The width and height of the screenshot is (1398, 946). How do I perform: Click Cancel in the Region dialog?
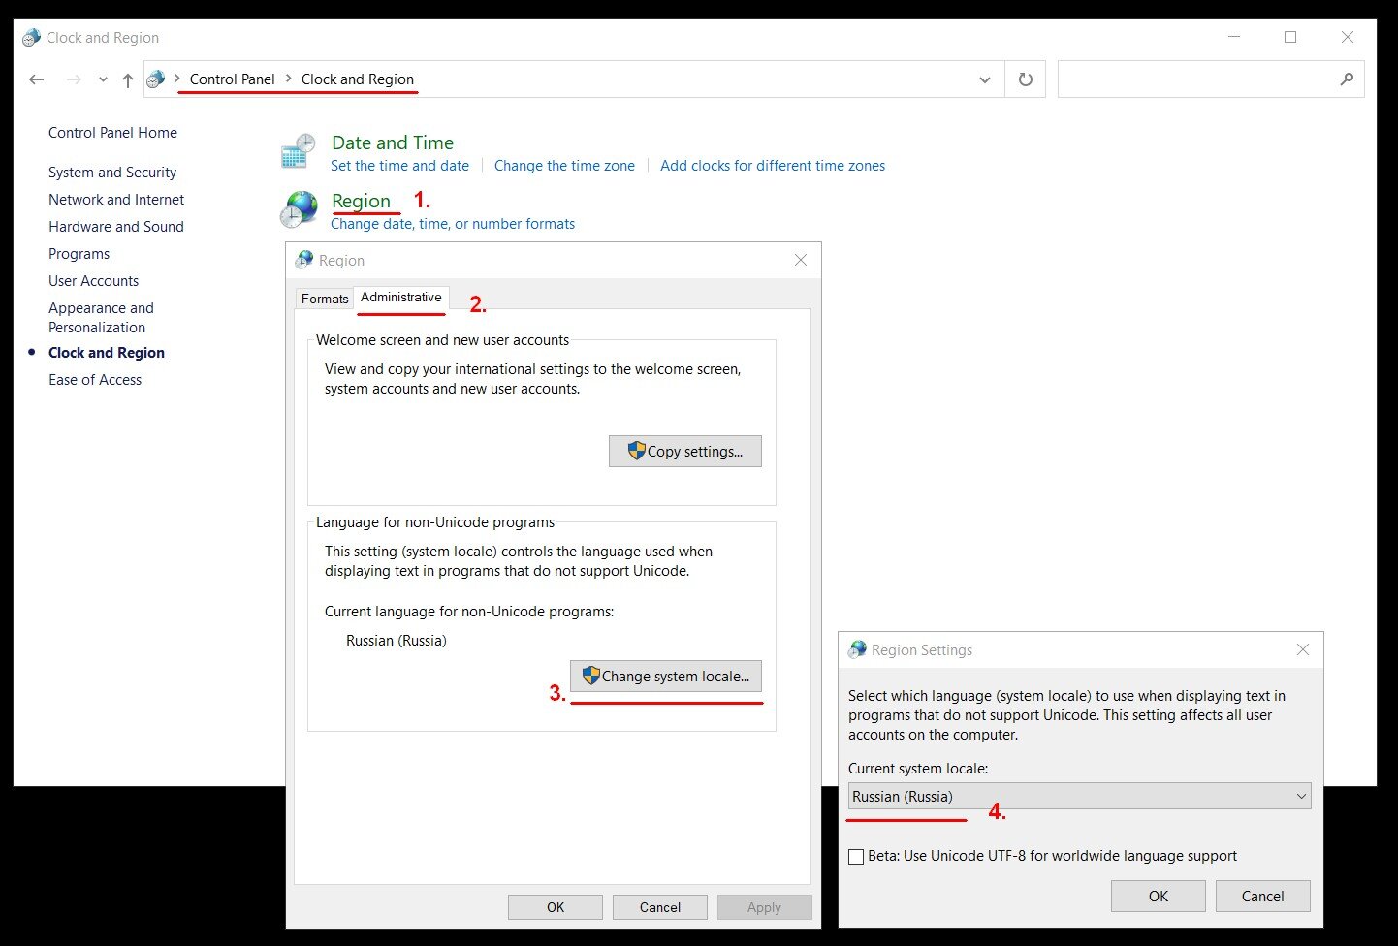660,907
